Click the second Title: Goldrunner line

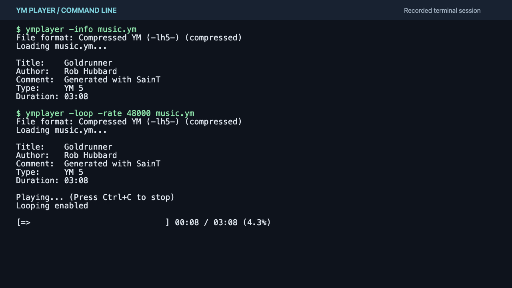click(64, 147)
